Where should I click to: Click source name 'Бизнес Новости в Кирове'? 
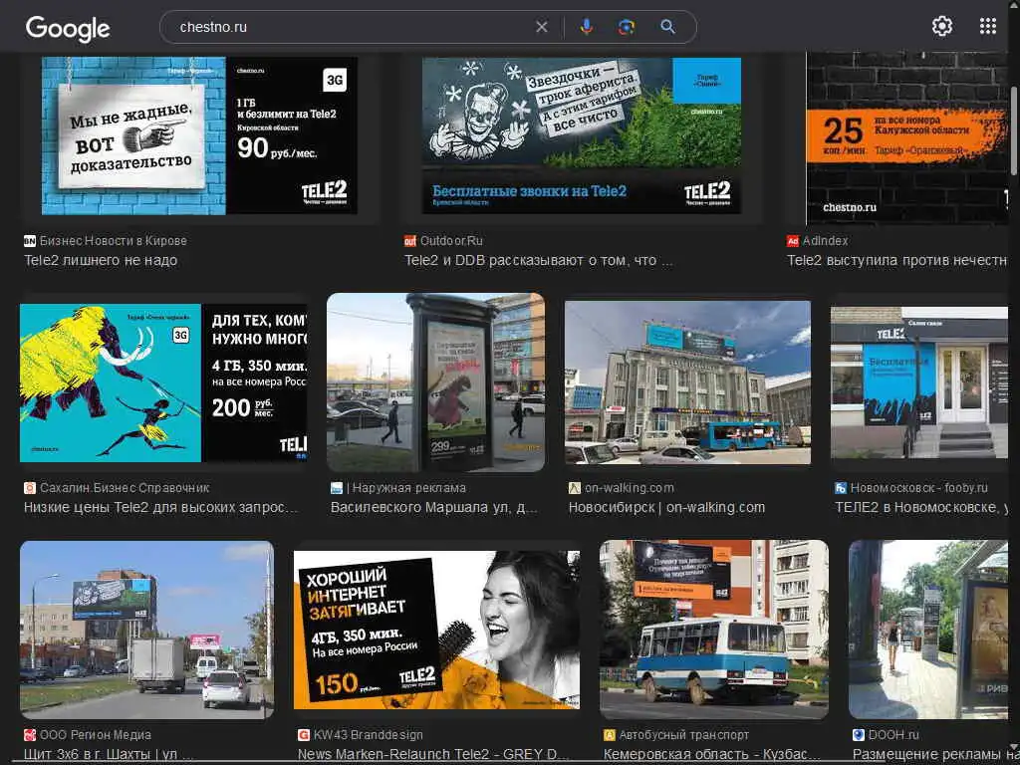pos(114,241)
